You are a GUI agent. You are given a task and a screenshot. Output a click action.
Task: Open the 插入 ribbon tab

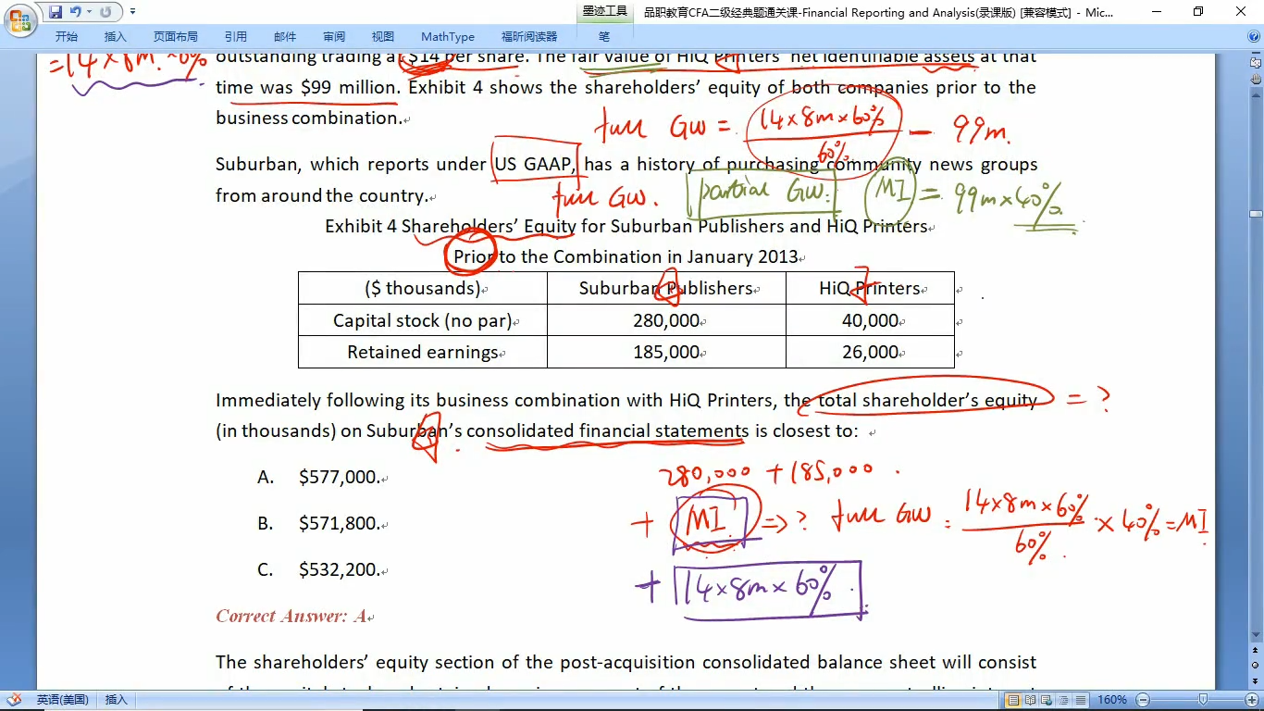116,37
